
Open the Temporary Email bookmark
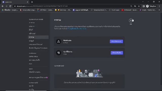[99, 10]
